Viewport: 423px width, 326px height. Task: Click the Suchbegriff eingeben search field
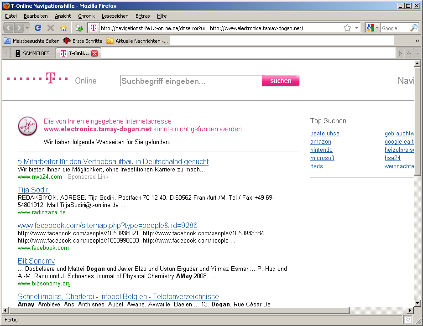(x=191, y=81)
